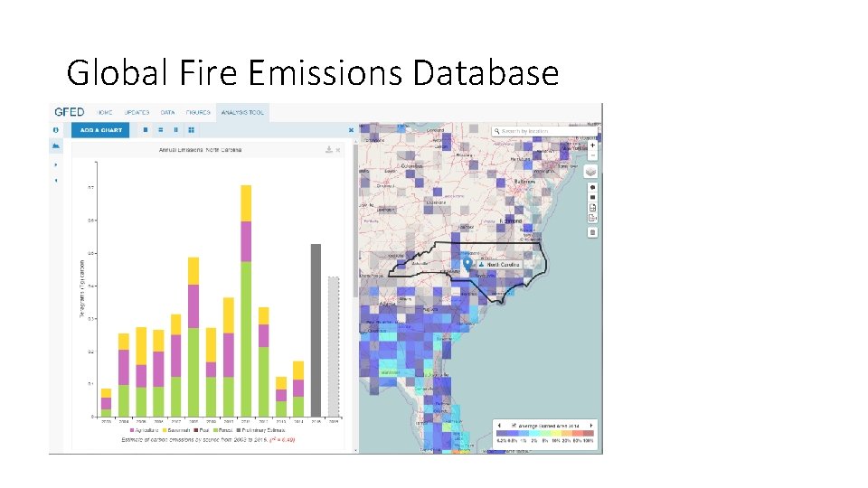Toggle Preliminary Estimate series in legend
This screenshot has width=868, height=488.
260,430
